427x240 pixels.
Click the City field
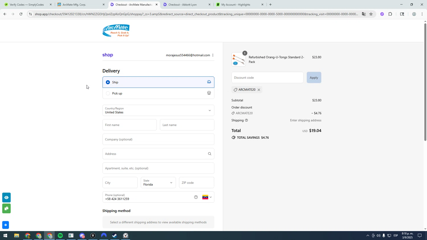(120, 183)
